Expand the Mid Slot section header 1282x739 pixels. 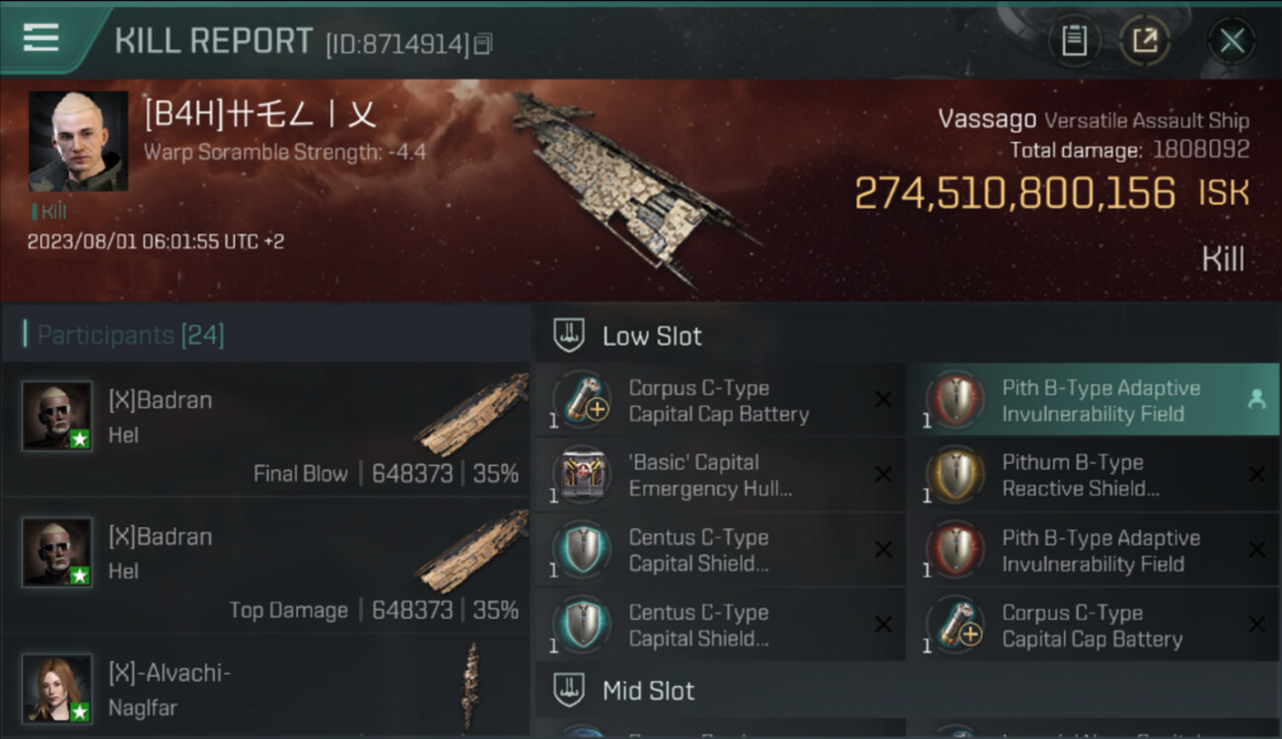pyautogui.click(x=648, y=691)
